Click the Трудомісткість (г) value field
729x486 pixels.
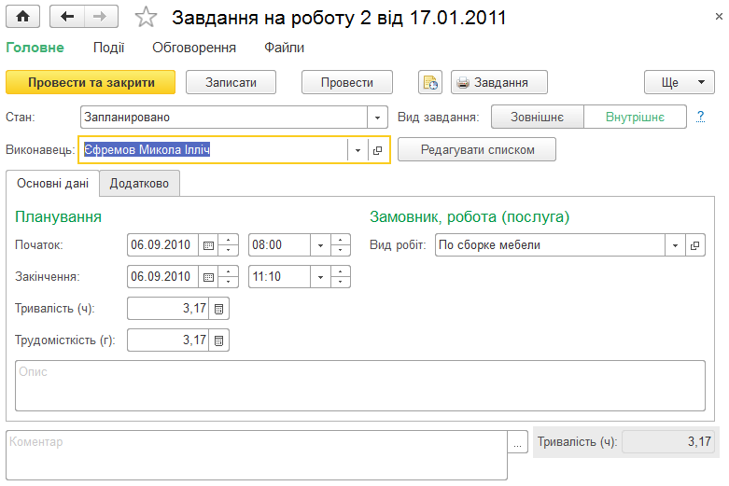tap(168, 340)
